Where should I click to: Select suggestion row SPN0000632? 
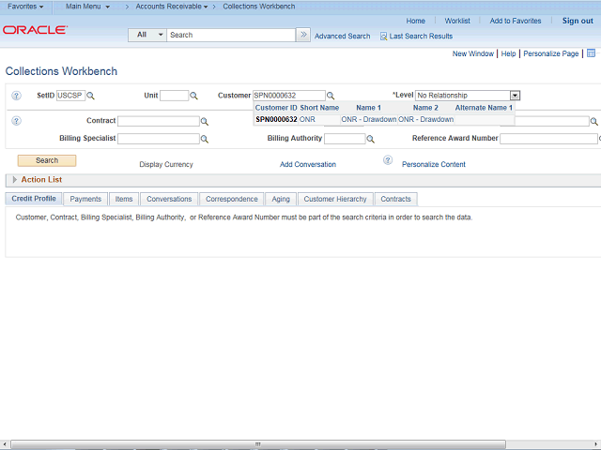coord(384,119)
